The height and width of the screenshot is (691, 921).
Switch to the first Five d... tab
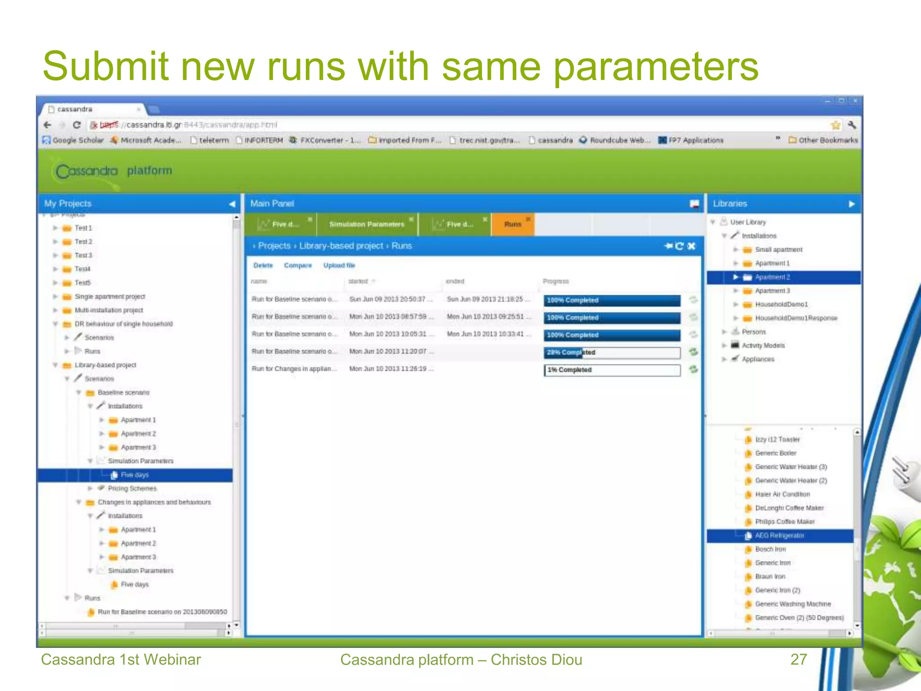point(280,224)
